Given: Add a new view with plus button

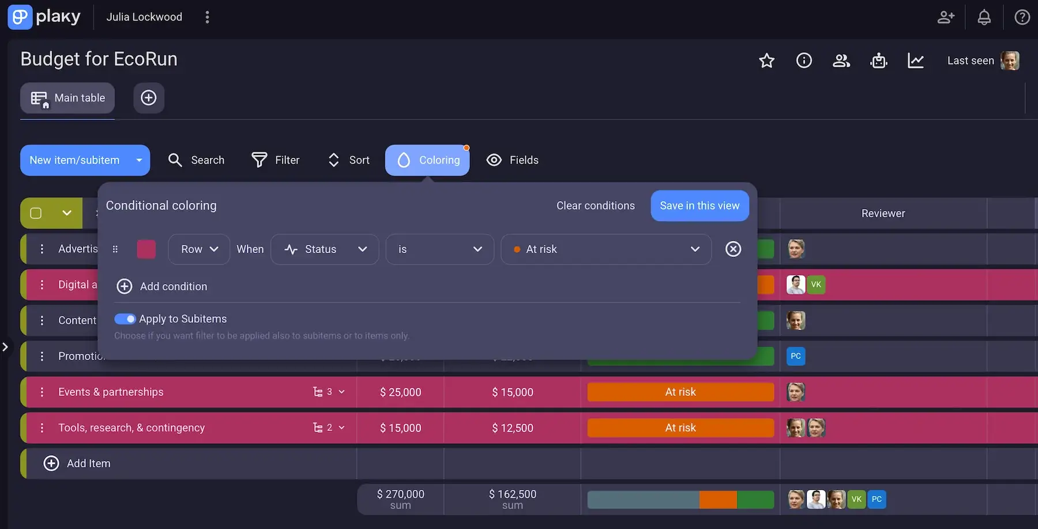Looking at the screenshot, I should (149, 98).
